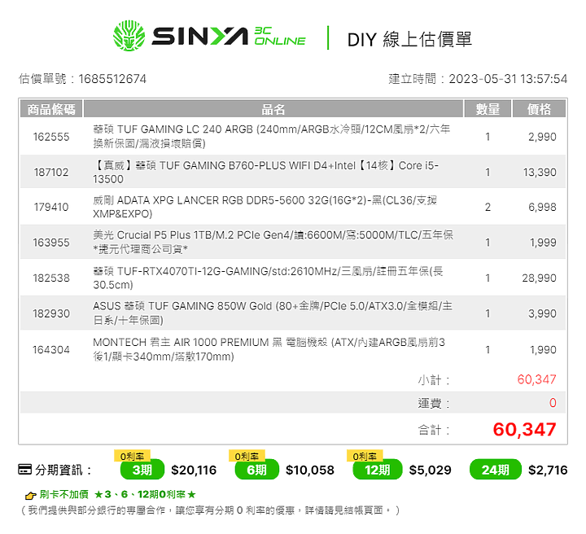586x534 pixels.
Task: Click the 商品條碼 column header
Action: coord(51,109)
